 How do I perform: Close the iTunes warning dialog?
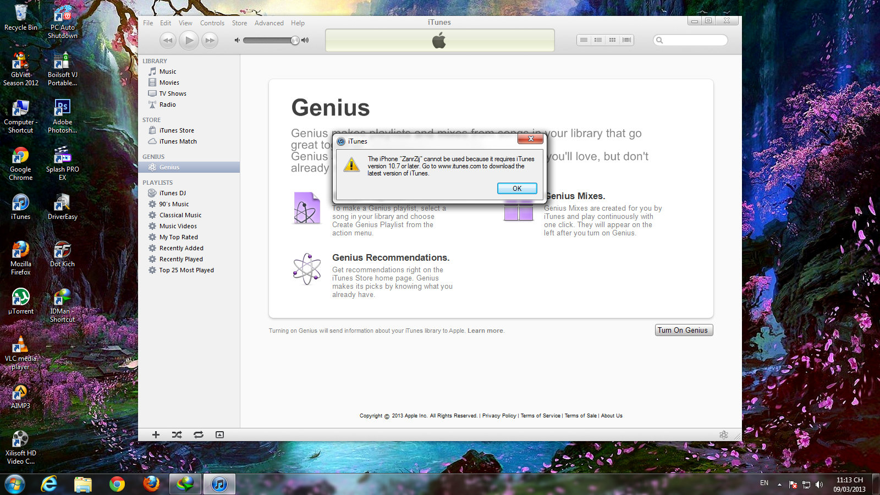pyautogui.click(x=531, y=139)
